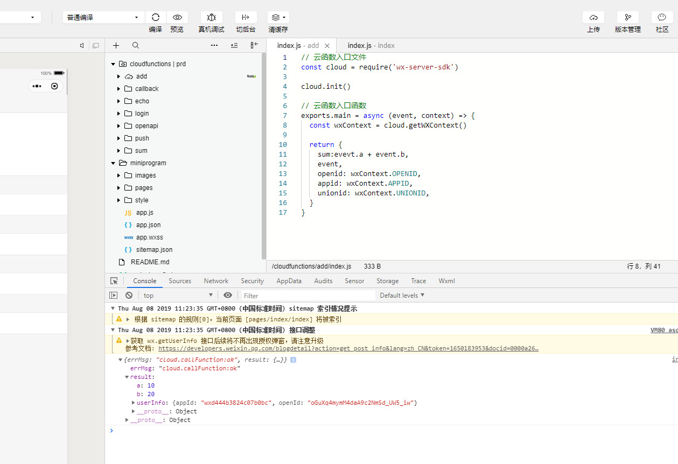Expand the login cloud function folder
This screenshot has height=464, width=678.
click(x=119, y=114)
